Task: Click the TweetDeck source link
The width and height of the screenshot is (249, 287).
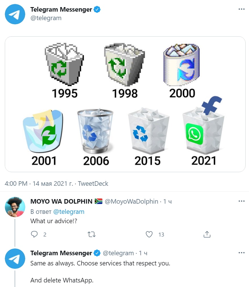Action: tap(93, 183)
